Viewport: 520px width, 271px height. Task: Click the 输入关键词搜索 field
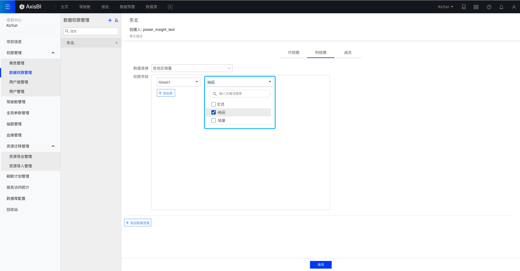coord(243,94)
